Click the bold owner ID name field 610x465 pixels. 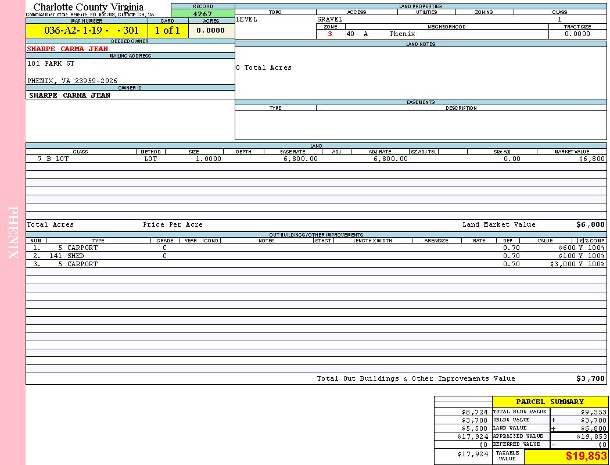coord(69,95)
